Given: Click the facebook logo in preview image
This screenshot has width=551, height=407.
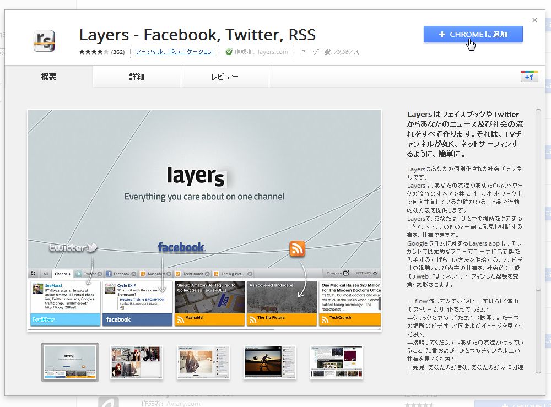Looking at the screenshot, I should coord(181,247).
